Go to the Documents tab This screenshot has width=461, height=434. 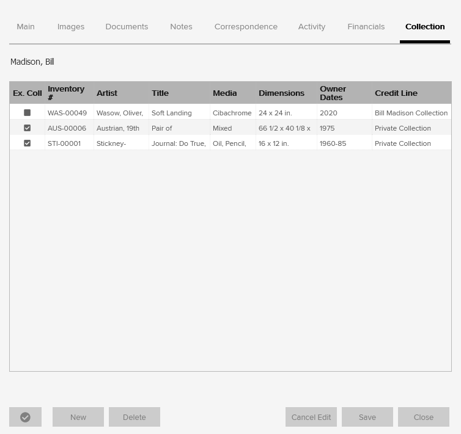click(127, 27)
